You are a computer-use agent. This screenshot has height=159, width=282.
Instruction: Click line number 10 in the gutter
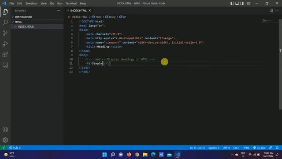click(x=71, y=59)
